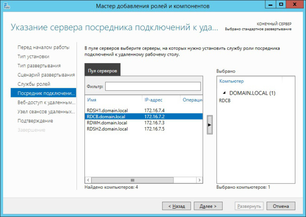Select the RDWH.domain.local server row
The image size is (306, 217).
107,123
